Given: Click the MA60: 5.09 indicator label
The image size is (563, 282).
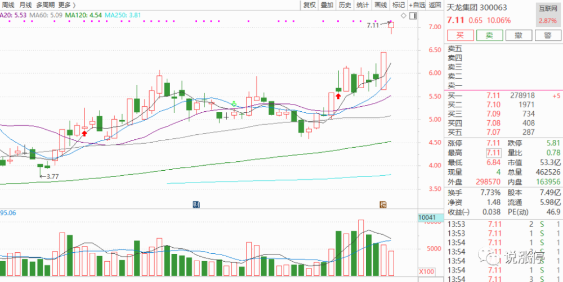Looking at the screenshot, I should [46, 15].
